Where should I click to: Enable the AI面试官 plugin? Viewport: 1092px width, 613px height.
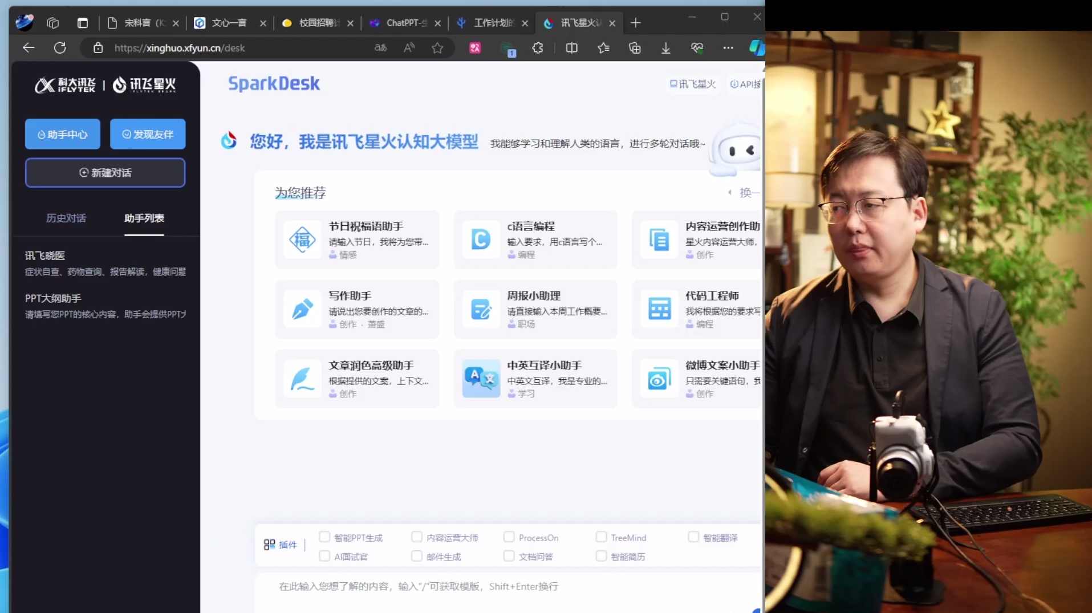tap(325, 556)
